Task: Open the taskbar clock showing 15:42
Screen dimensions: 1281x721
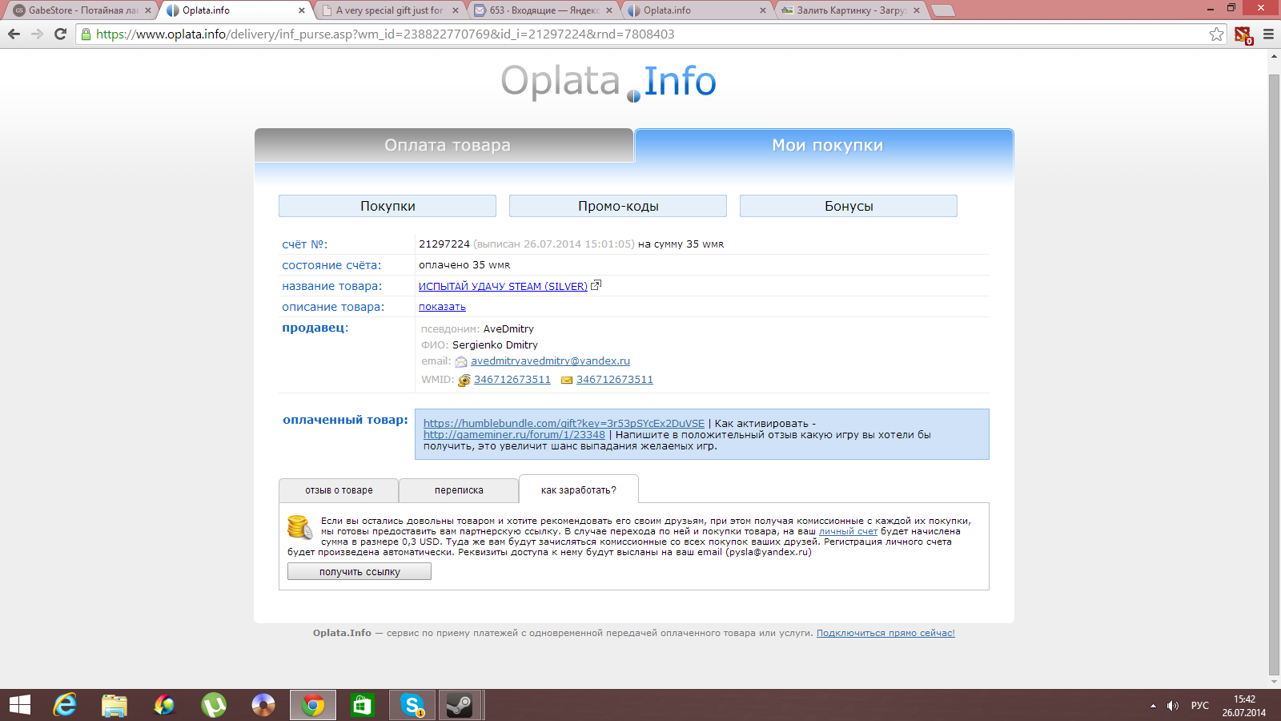Action: point(1244,706)
